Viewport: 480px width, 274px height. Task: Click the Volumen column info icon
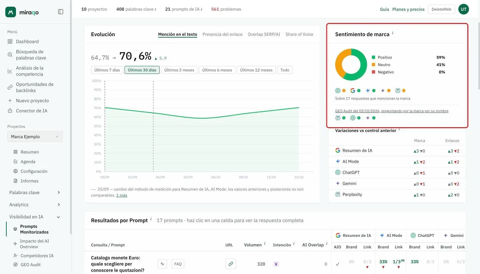265,244
